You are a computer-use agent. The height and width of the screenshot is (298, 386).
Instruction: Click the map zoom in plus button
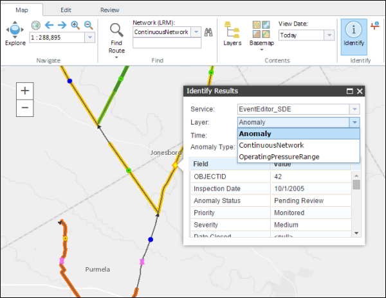[x=24, y=91]
